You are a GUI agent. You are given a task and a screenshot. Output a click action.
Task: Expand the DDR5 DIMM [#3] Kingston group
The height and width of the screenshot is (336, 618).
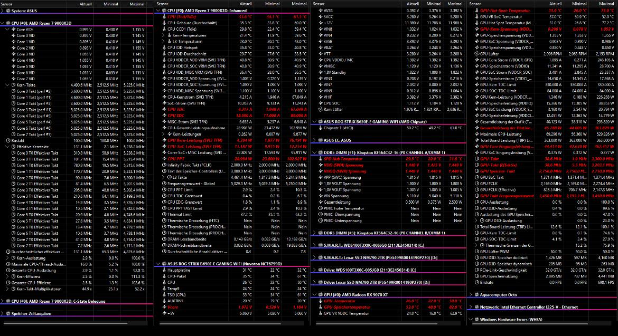(314, 233)
